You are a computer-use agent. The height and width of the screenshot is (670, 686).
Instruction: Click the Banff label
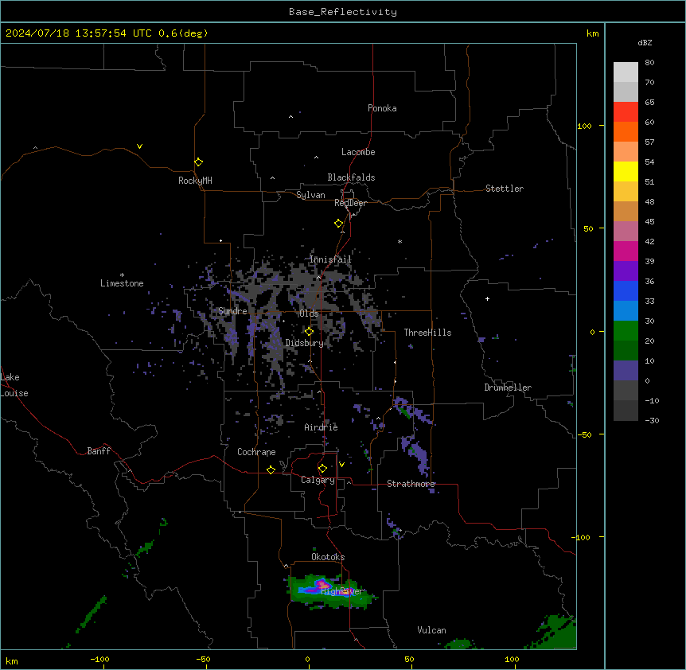coord(99,451)
